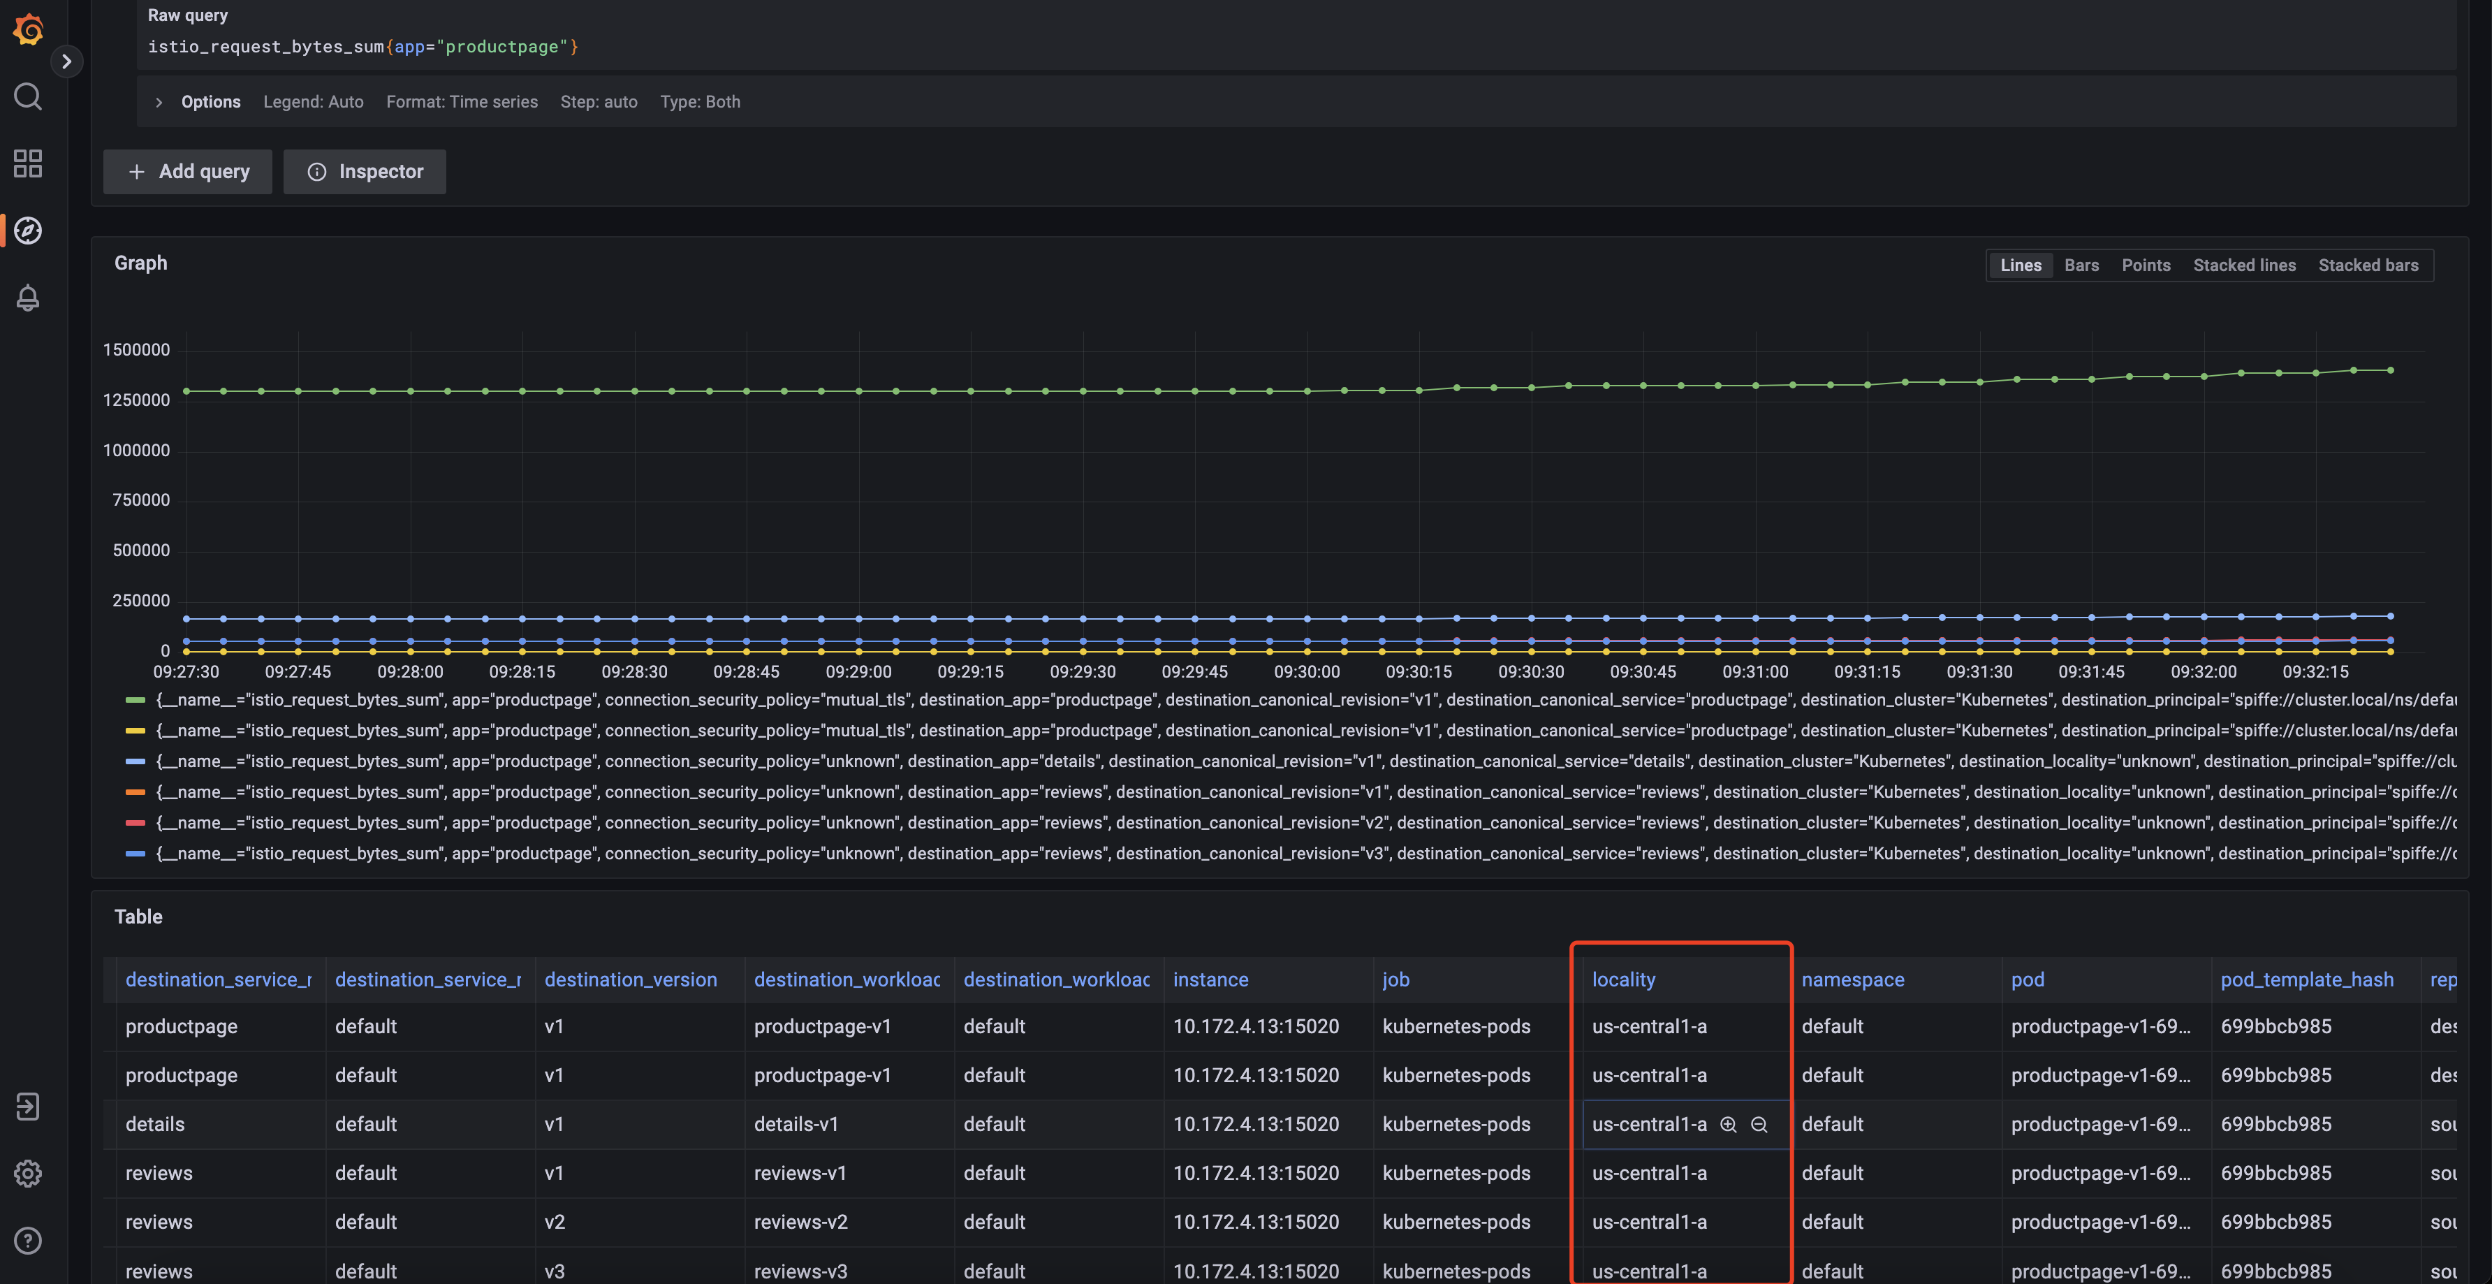Switch graph display to Points
Viewport: 2492px width, 1284px height.
point(2146,264)
